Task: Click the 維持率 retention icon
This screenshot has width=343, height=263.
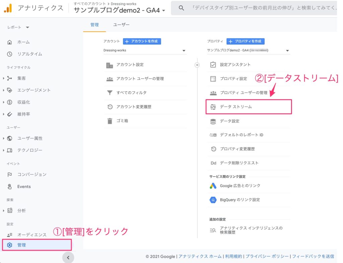Action: pyautogui.click(x=10, y=114)
